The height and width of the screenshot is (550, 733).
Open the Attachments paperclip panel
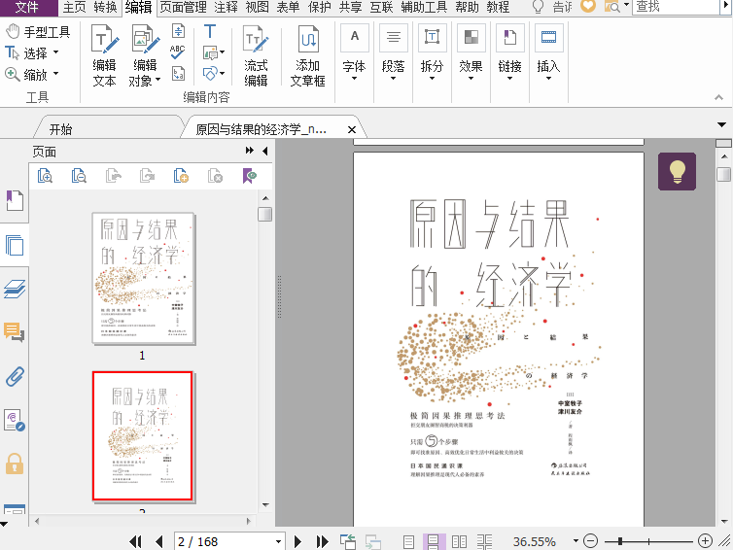15,376
